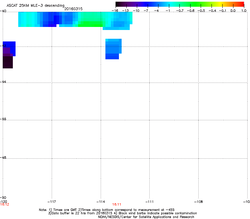Click the -10 color scale label
This screenshot has width=250, height=219.
[x=136, y=11]
